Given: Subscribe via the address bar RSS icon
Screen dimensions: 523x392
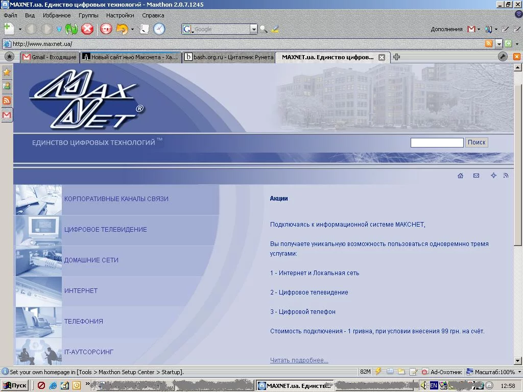Looking at the screenshot, I should coord(489,43).
